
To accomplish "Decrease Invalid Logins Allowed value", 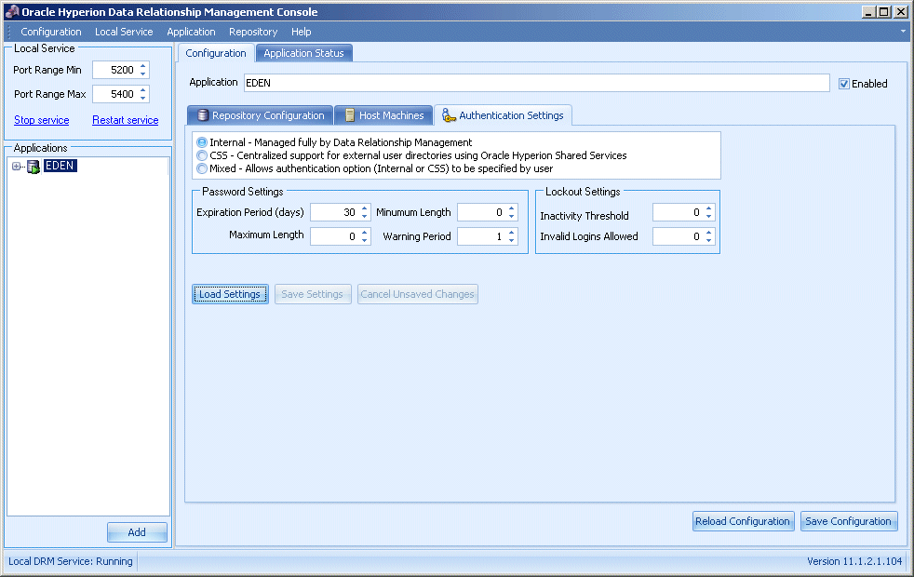I will [709, 240].
